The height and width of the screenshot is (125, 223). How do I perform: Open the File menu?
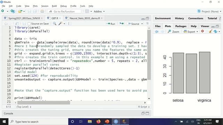(x=3, y=6)
